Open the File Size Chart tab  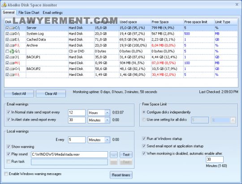point(29,13)
